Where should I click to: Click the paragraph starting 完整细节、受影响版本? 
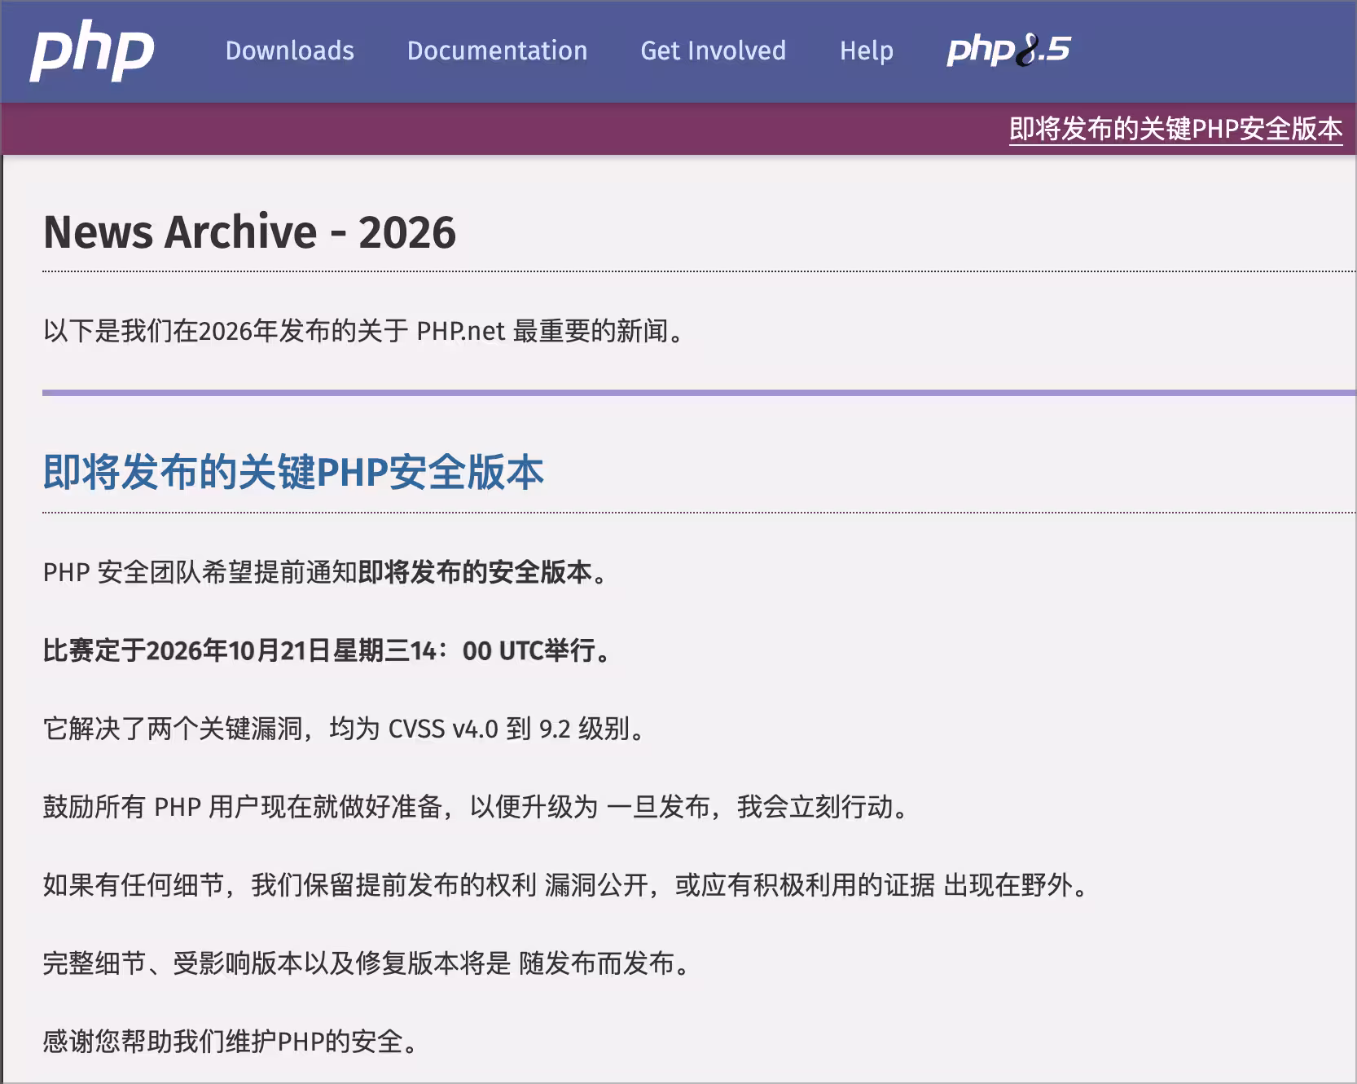(367, 963)
